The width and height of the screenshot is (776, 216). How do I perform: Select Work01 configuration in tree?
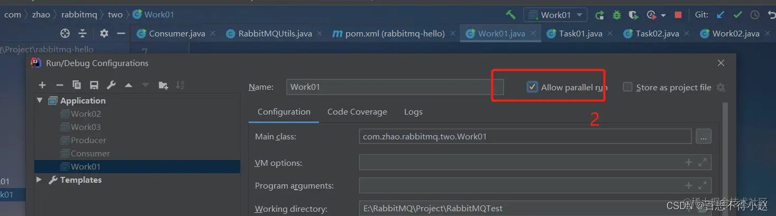[x=136, y=166]
